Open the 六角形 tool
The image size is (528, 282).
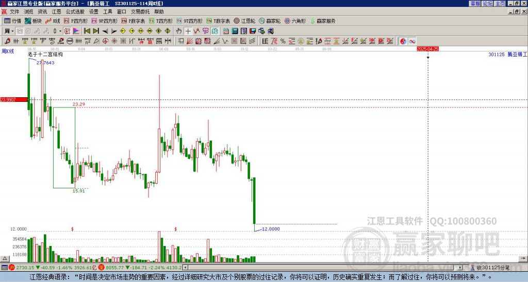295,21
